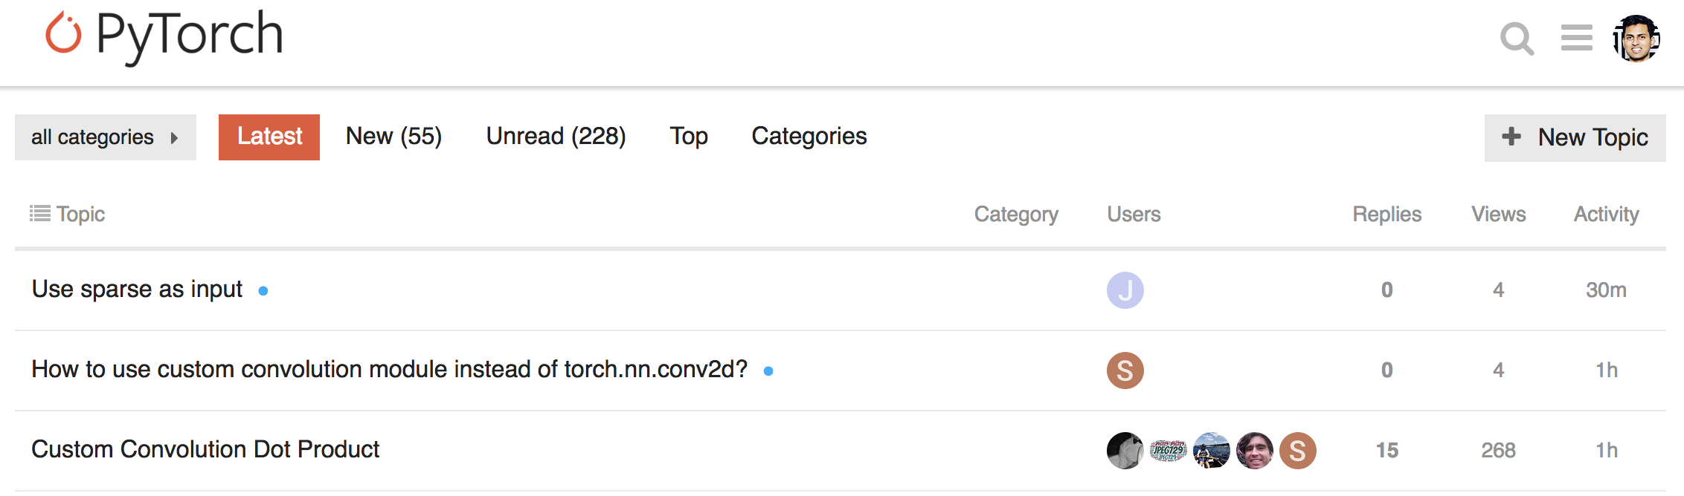Click the PyTorch flame logo
Screen dimensions: 1684x496
[63, 33]
